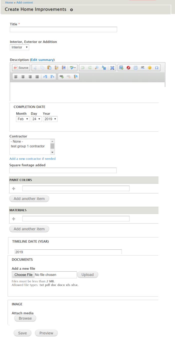Open the Interior, Exterior or Addition dropdown
This screenshot has width=175, height=345.
(x=19, y=47)
